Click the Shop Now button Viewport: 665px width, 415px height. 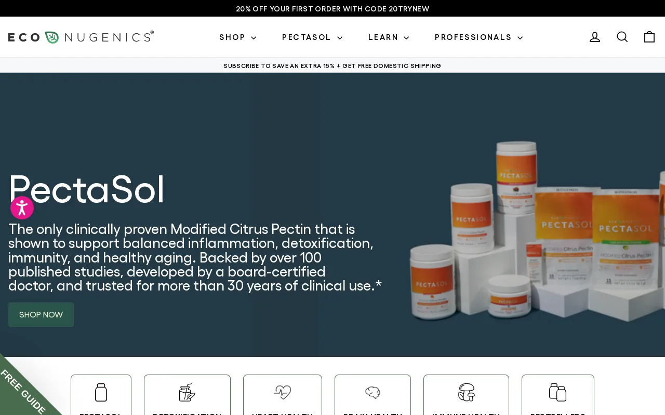[41, 314]
